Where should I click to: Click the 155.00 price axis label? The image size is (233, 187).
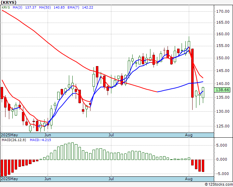[223, 46]
